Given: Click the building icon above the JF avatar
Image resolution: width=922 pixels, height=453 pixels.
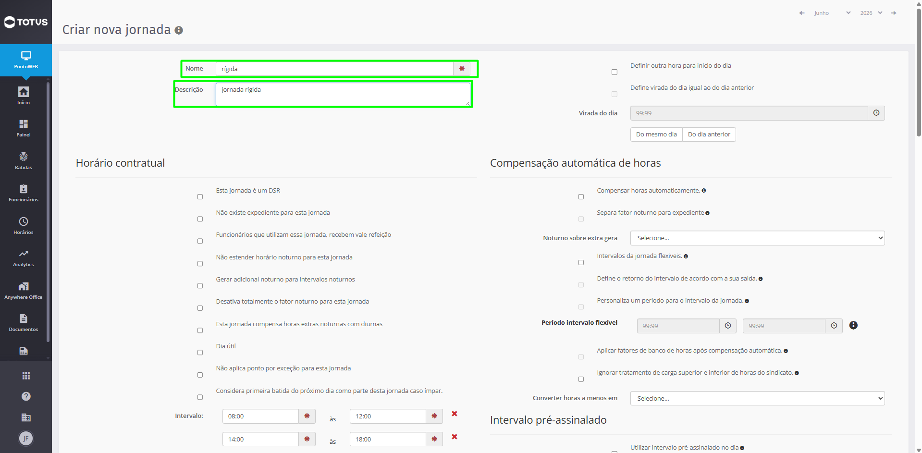Looking at the screenshot, I should click(x=26, y=417).
